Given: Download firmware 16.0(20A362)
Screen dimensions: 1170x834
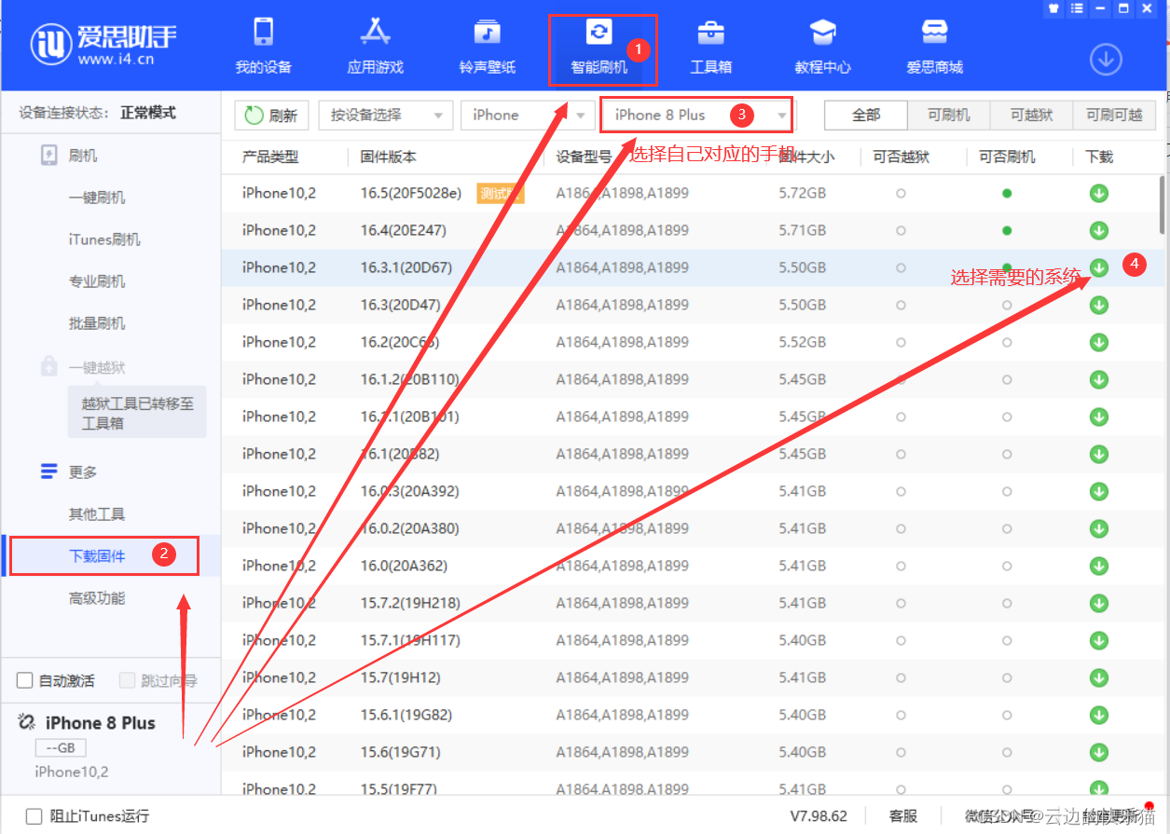Looking at the screenshot, I should (1099, 566).
